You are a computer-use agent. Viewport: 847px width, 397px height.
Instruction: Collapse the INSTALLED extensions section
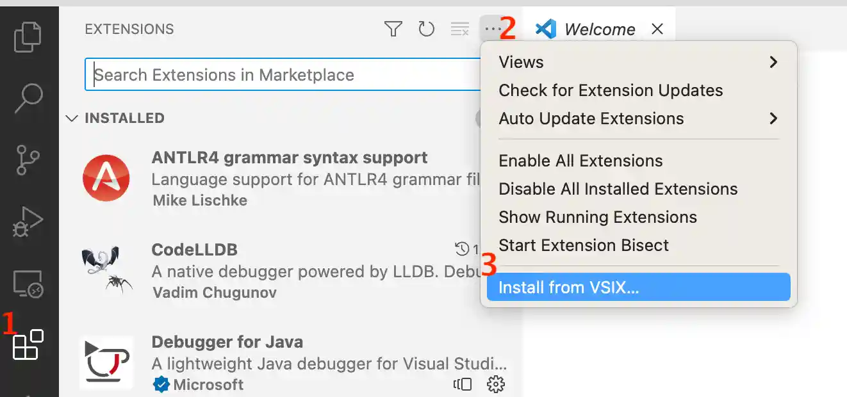pos(72,118)
